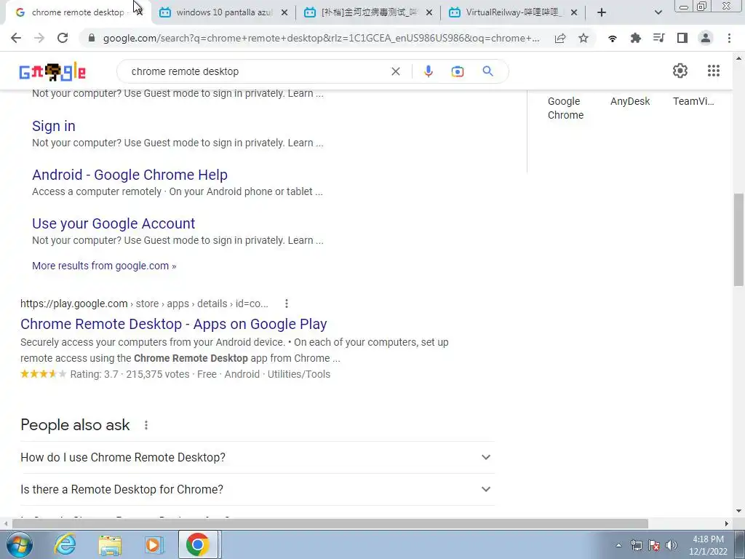Screen dimensions: 745x559
Task: Open options for Google Play result
Action: pyautogui.click(x=287, y=304)
